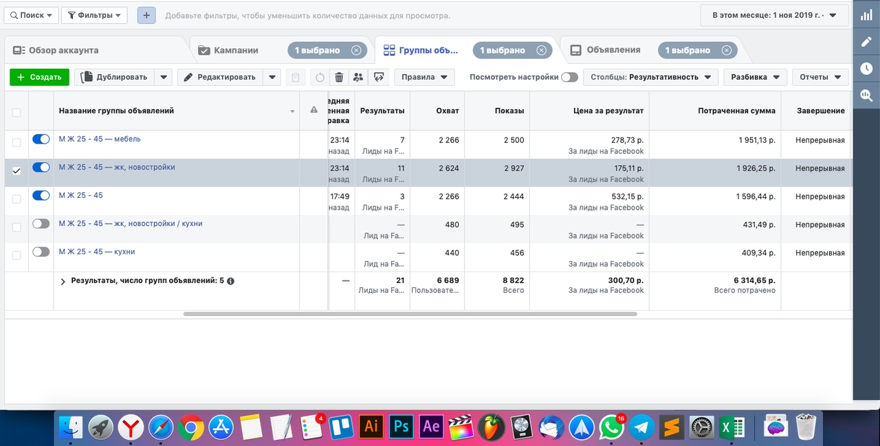Viewport: 880px width, 446px height.
Task: Click the revert undo circular arrow icon
Action: click(x=320, y=77)
